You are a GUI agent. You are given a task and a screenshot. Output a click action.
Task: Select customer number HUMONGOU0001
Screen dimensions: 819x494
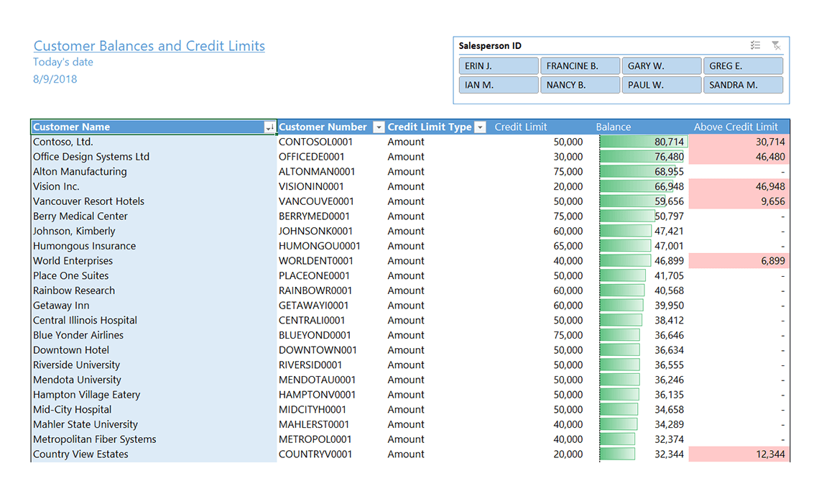point(319,246)
